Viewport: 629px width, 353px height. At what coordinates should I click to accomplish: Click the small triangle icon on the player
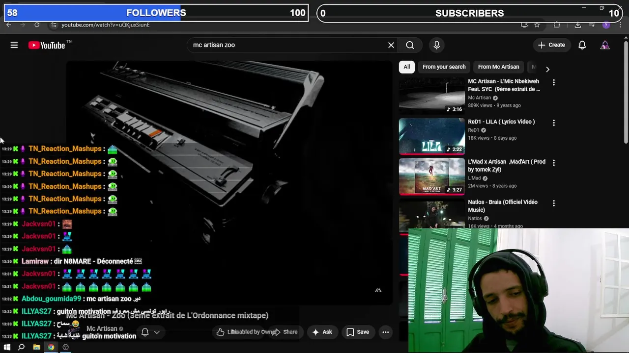click(x=378, y=290)
